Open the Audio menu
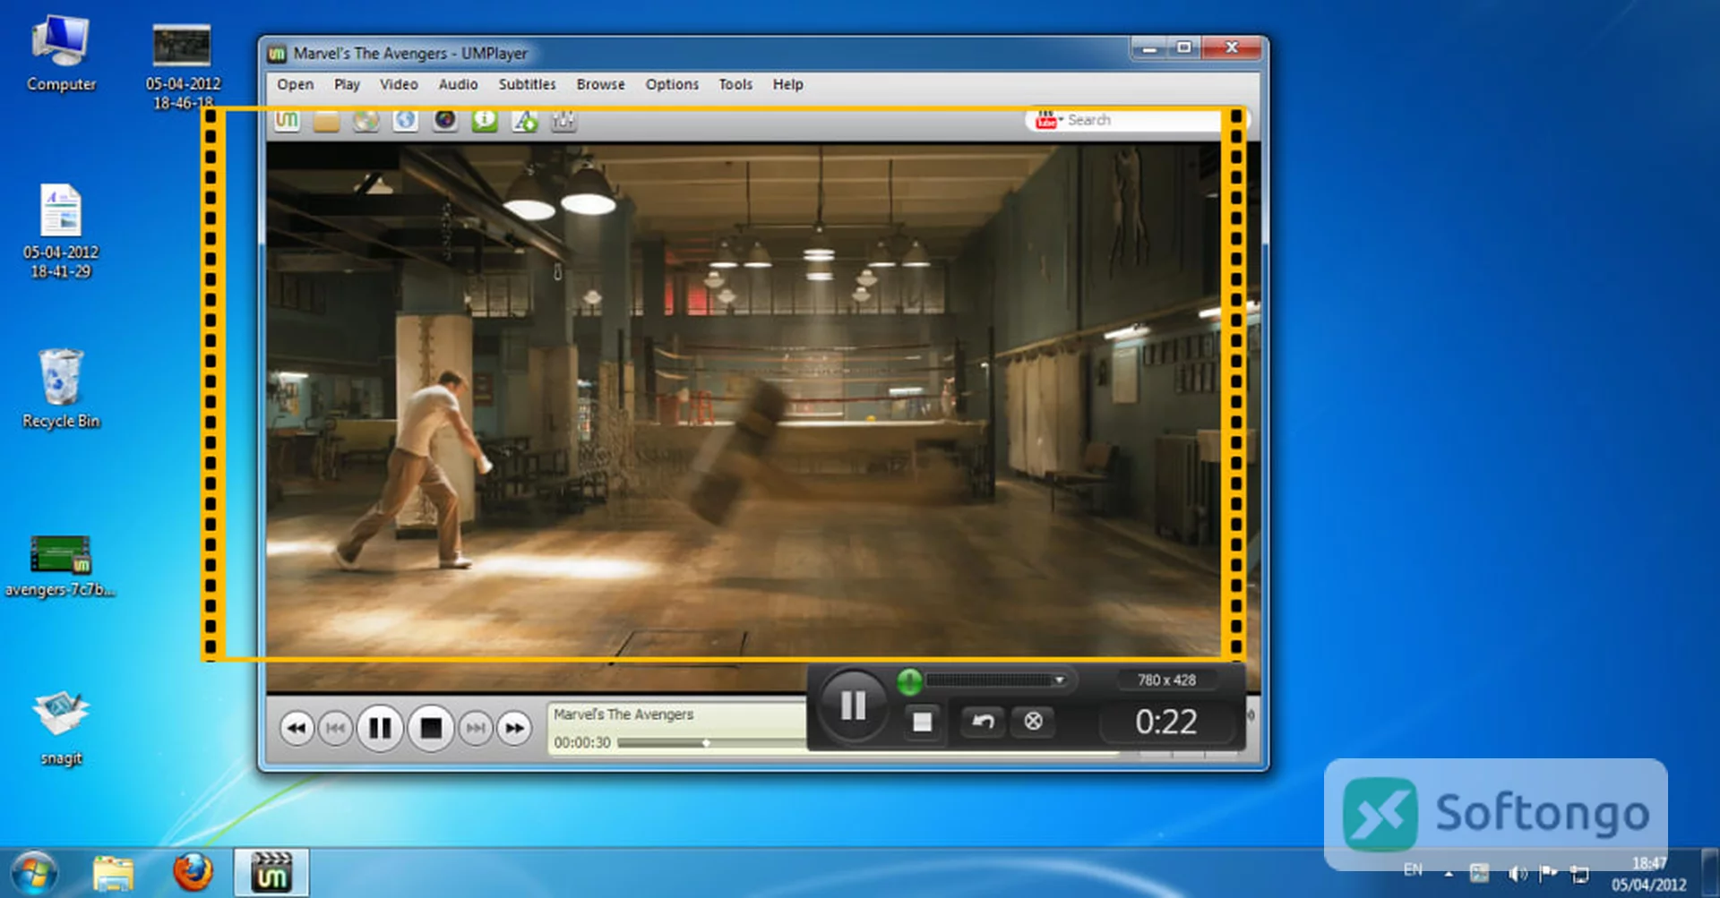 point(458,84)
